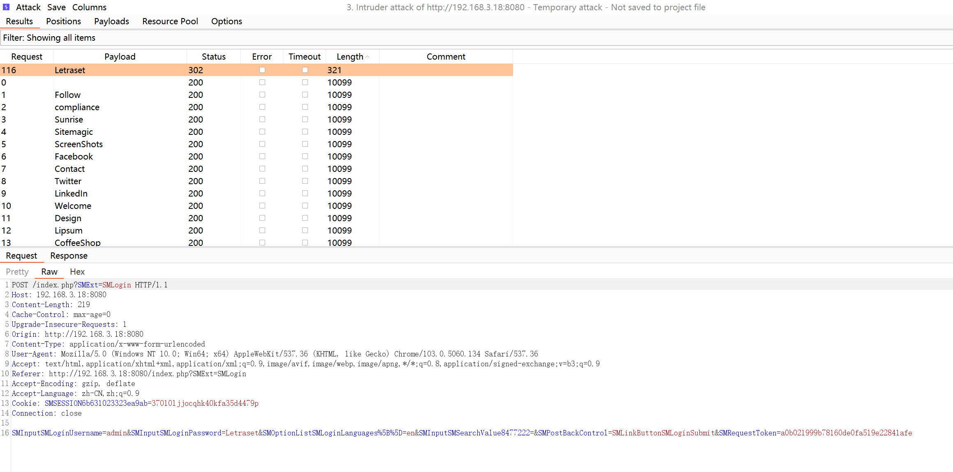The height and width of the screenshot is (472, 953).
Task: Click the Filter: Showing all items bar
Action: pos(476,38)
